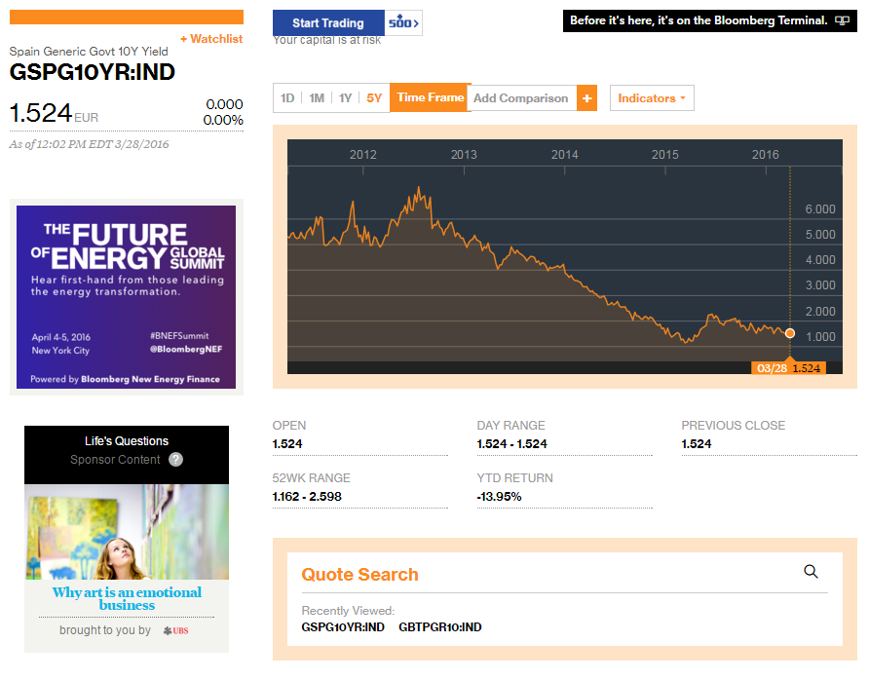Click the Bloomberg Terminal monitor icon
869x680 pixels.
pyautogui.click(x=842, y=20)
